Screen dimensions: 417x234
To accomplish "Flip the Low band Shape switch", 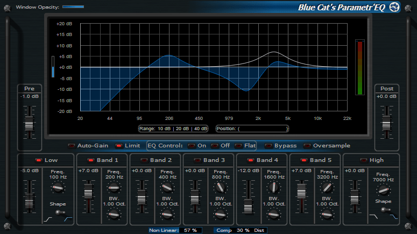I will (60, 212).
